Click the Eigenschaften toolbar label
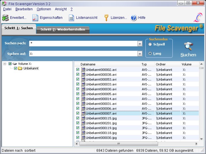Image resolution: width=206 pixels, height=154 pixels. [x=51, y=18]
